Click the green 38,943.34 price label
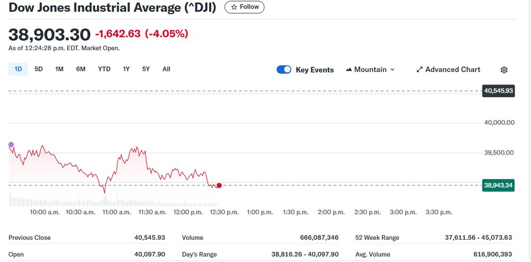 (499, 185)
